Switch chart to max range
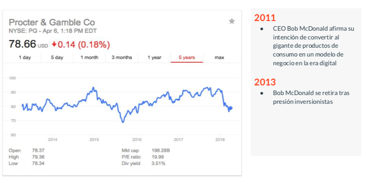This screenshot has width=369, height=187. point(219,57)
